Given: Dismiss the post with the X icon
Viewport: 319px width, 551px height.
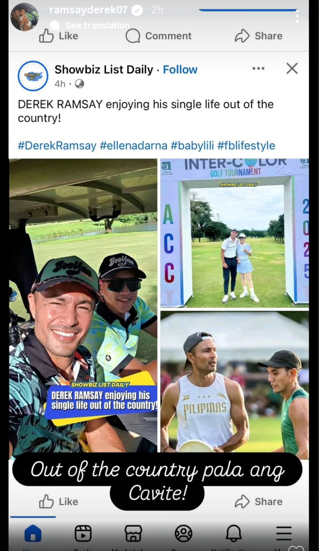Looking at the screenshot, I should coord(292,68).
